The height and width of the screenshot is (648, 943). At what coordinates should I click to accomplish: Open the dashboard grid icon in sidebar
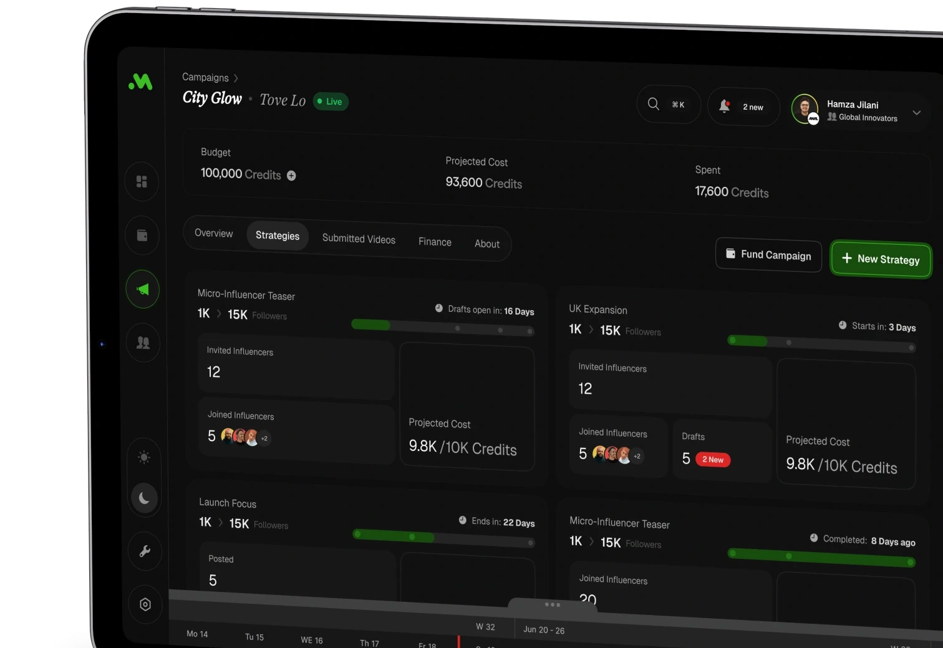(x=142, y=181)
